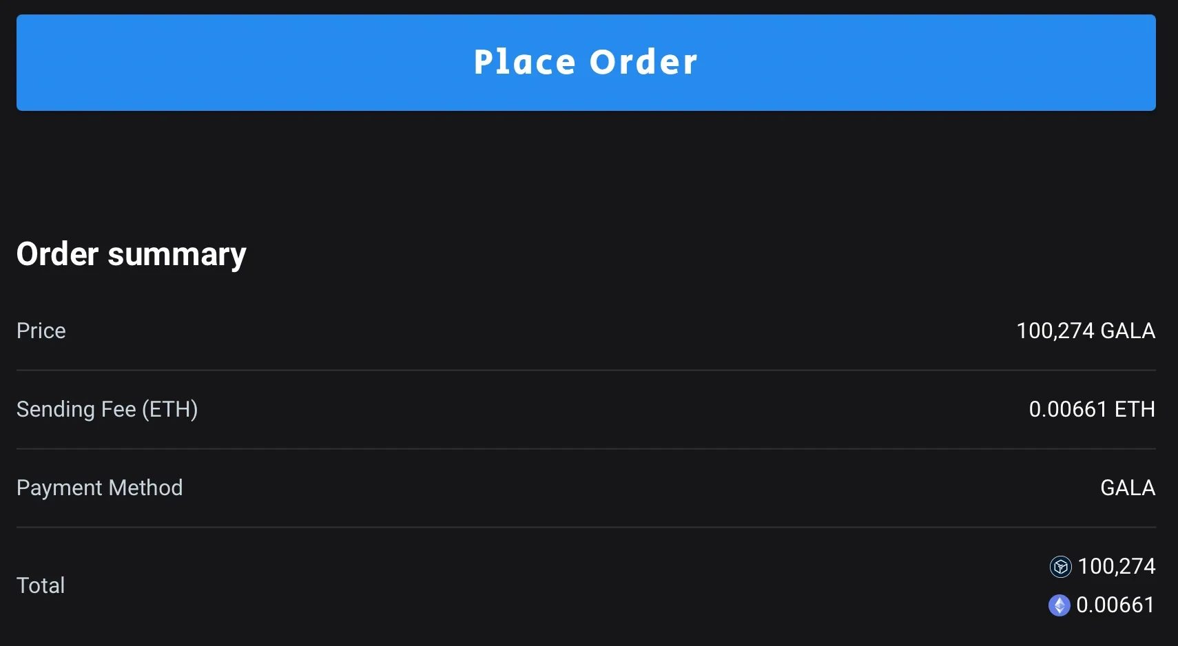Click the Place Order button
Screen dimensions: 1178x646
(586, 63)
